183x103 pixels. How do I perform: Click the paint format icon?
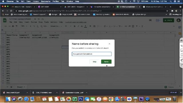17,26
